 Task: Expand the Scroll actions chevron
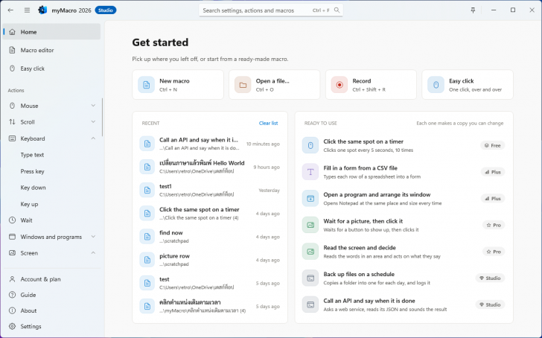93,121
